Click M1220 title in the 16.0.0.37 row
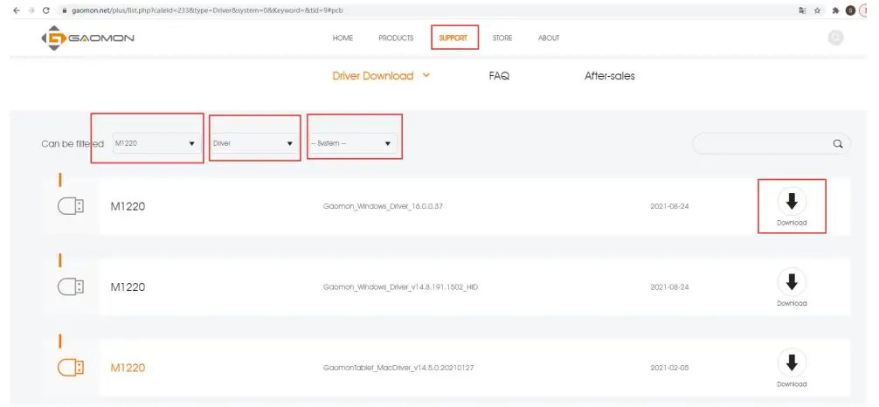879x407 pixels. click(128, 206)
